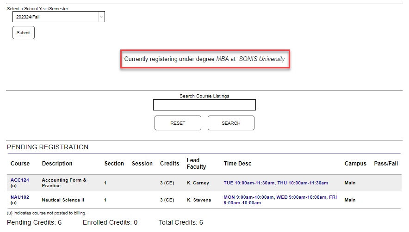Click the Campus column header
409x232 pixels.
(x=355, y=164)
